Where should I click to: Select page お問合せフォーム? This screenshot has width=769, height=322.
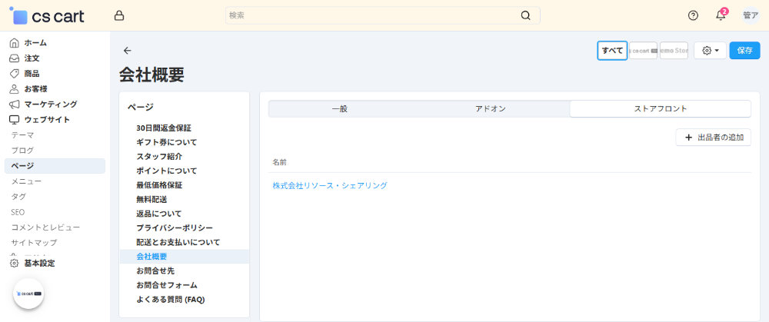(167, 285)
